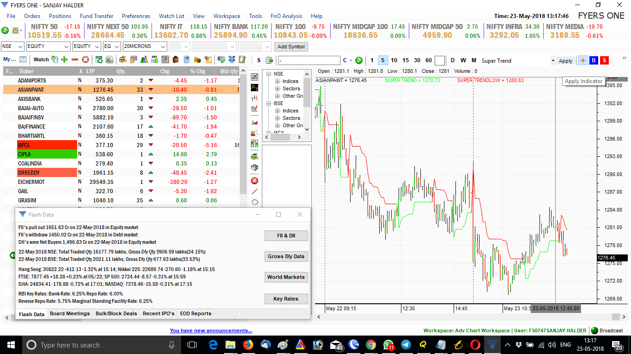Open the first EQUITY segment dropdown

(x=48, y=47)
